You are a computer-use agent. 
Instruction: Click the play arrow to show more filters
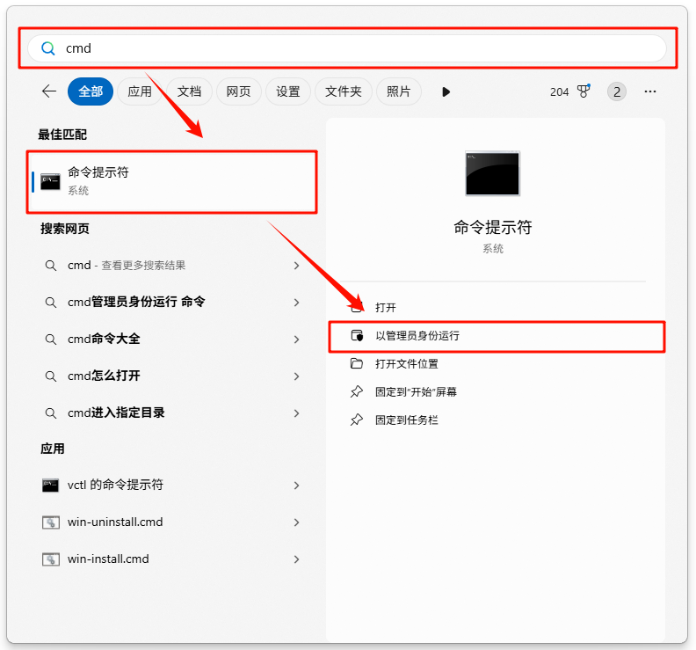(446, 91)
